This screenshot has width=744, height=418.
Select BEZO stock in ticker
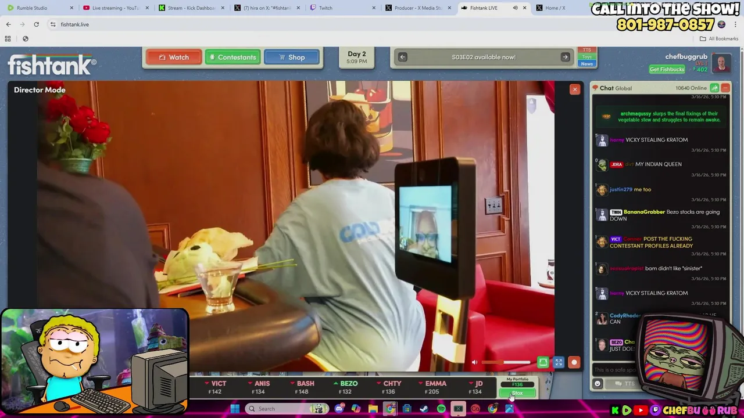pyautogui.click(x=345, y=387)
